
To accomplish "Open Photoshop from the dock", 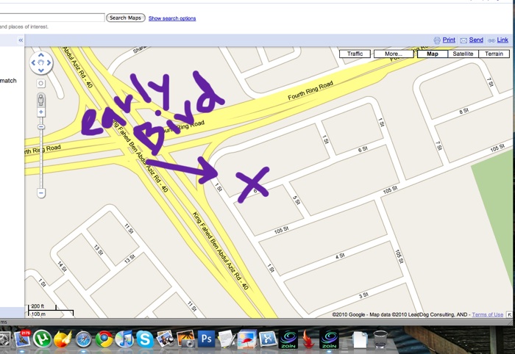I will click(x=206, y=339).
